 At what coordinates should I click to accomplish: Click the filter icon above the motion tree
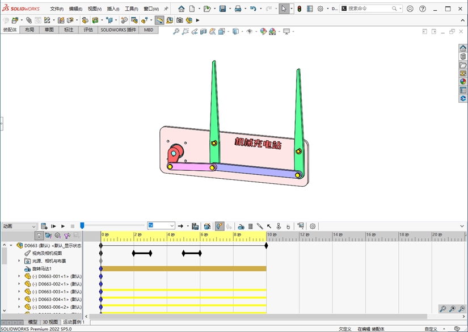[39, 236]
